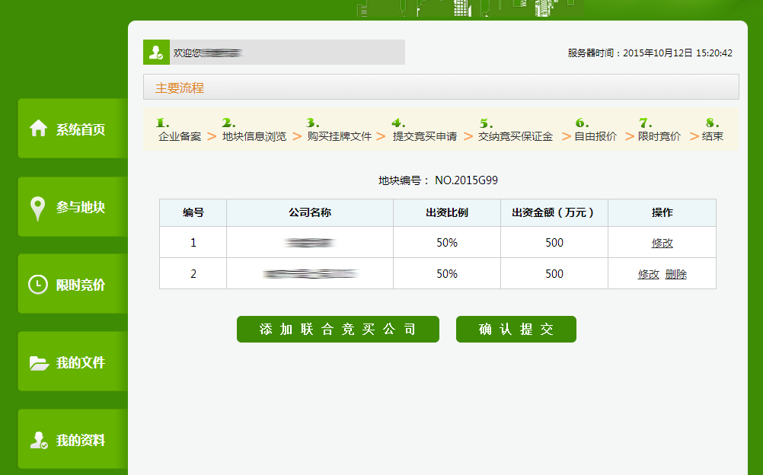Click the clock icon for 限时竞价

[37, 285]
